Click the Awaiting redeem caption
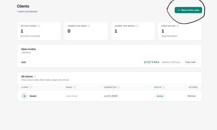 click(169, 36)
